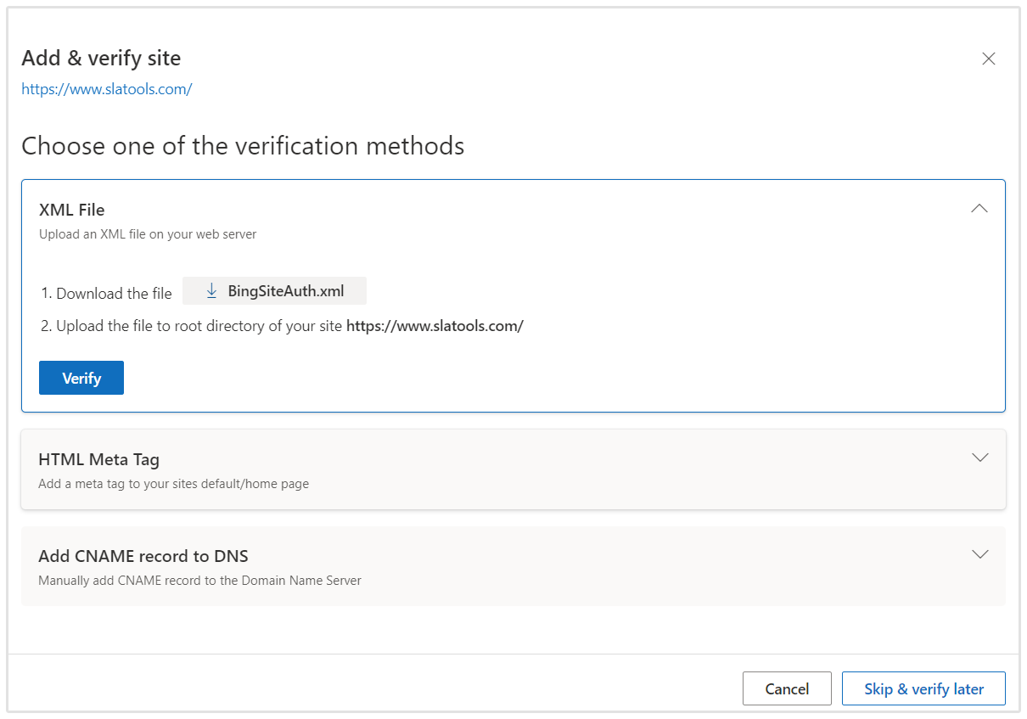Click the download arrow icon beside BingSiteAuth.xml
Image resolution: width=1027 pixels, height=719 pixels.
pyautogui.click(x=212, y=291)
